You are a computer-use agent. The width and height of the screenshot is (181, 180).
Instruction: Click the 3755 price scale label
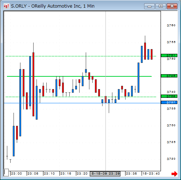click(x=171, y=42)
